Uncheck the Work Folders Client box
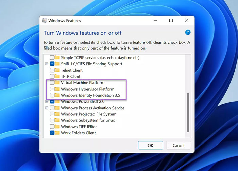Screen dimensions: 238x171 coord(52,133)
